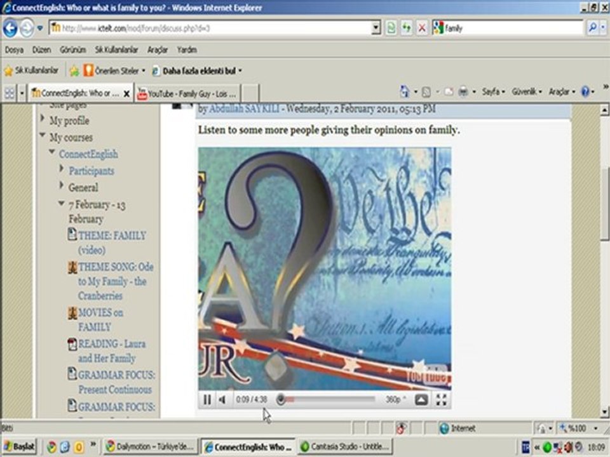Switch to Dailymotion taskbar window

pyautogui.click(x=150, y=446)
